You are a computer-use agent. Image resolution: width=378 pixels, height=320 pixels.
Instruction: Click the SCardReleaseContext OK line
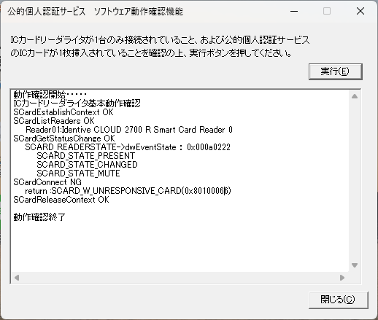point(61,200)
